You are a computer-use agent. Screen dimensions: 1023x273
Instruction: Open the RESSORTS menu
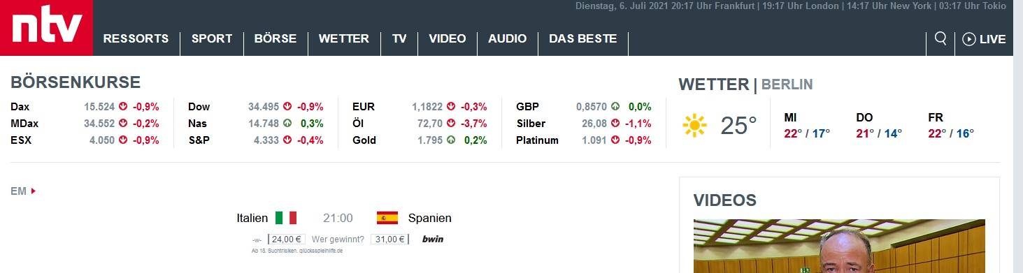tap(136, 39)
